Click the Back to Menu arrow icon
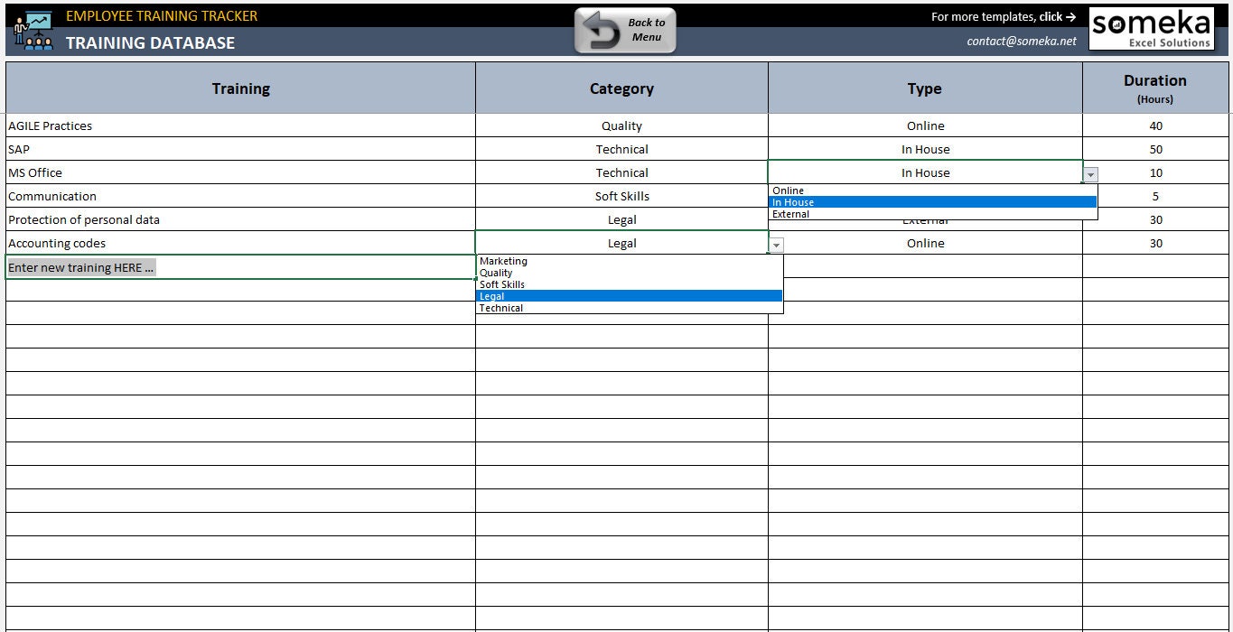The height and width of the screenshot is (632, 1233). (602, 30)
